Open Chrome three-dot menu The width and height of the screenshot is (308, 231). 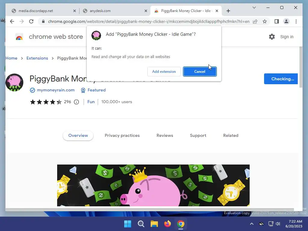[x=296, y=21]
